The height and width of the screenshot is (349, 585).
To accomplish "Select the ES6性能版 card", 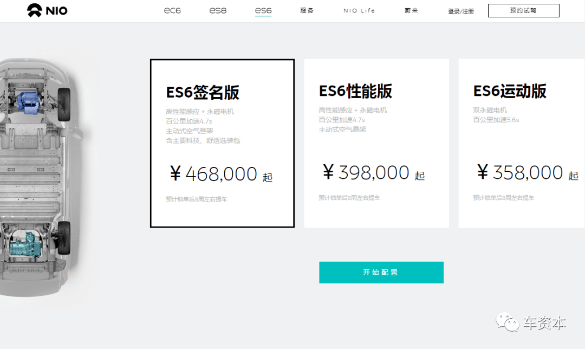I will click(x=376, y=143).
